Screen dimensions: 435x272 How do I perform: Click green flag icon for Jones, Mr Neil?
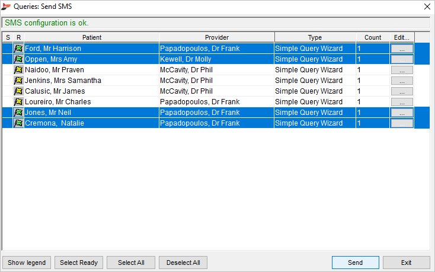[x=18, y=113]
